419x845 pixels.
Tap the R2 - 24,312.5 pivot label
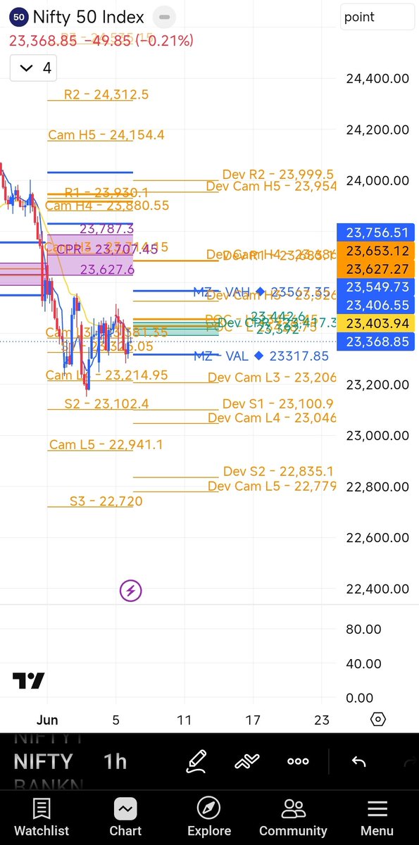pos(106,94)
